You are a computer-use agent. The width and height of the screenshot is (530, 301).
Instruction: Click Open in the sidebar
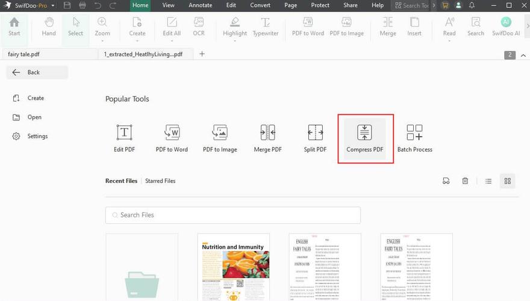[27, 117]
